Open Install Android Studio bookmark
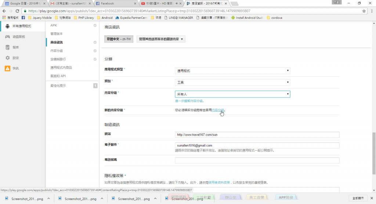 (x=247, y=18)
